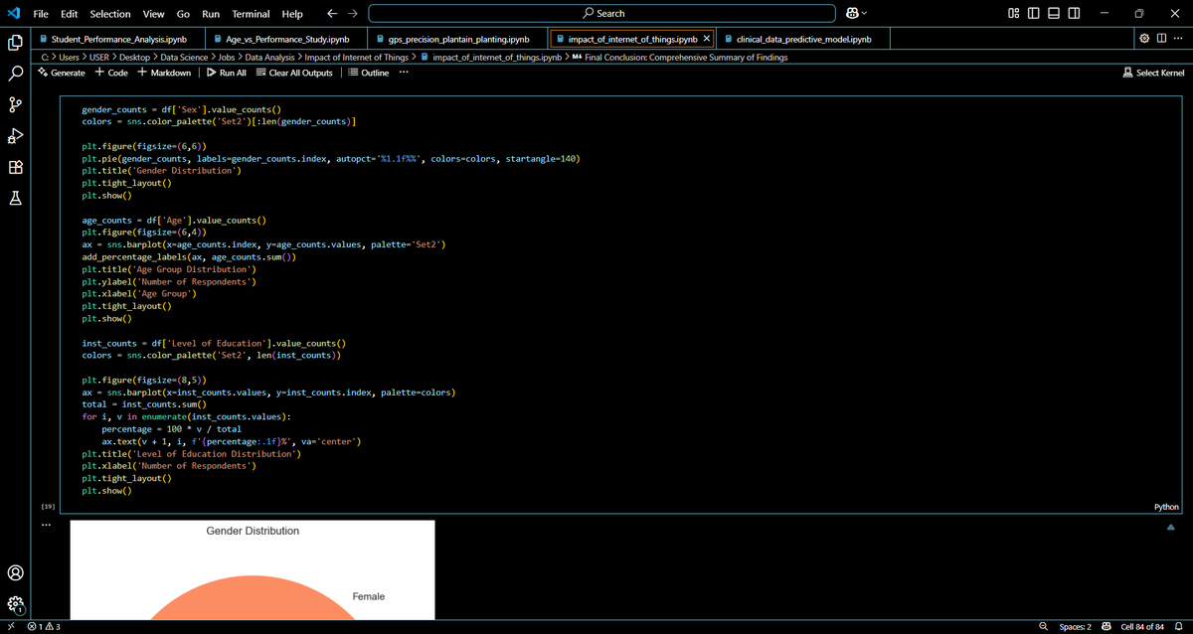The height and width of the screenshot is (634, 1193).
Task: Click the 'Cell 84 of 84' status entry
Action: pos(1142,626)
